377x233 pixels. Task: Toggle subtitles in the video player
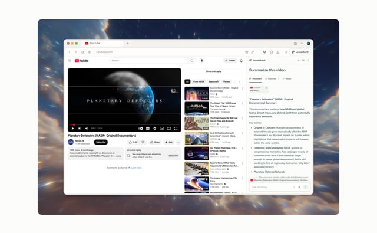click(x=148, y=129)
